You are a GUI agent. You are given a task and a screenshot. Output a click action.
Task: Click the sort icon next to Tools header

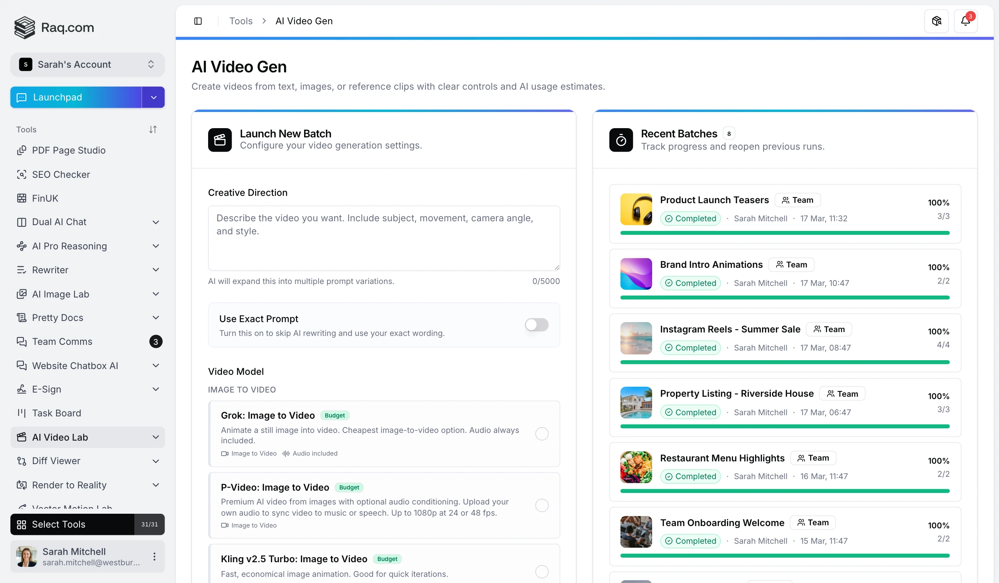click(x=153, y=129)
